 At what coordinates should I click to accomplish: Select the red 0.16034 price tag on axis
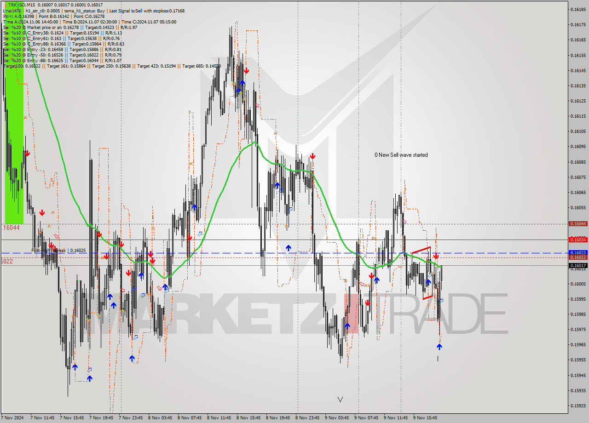point(578,240)
